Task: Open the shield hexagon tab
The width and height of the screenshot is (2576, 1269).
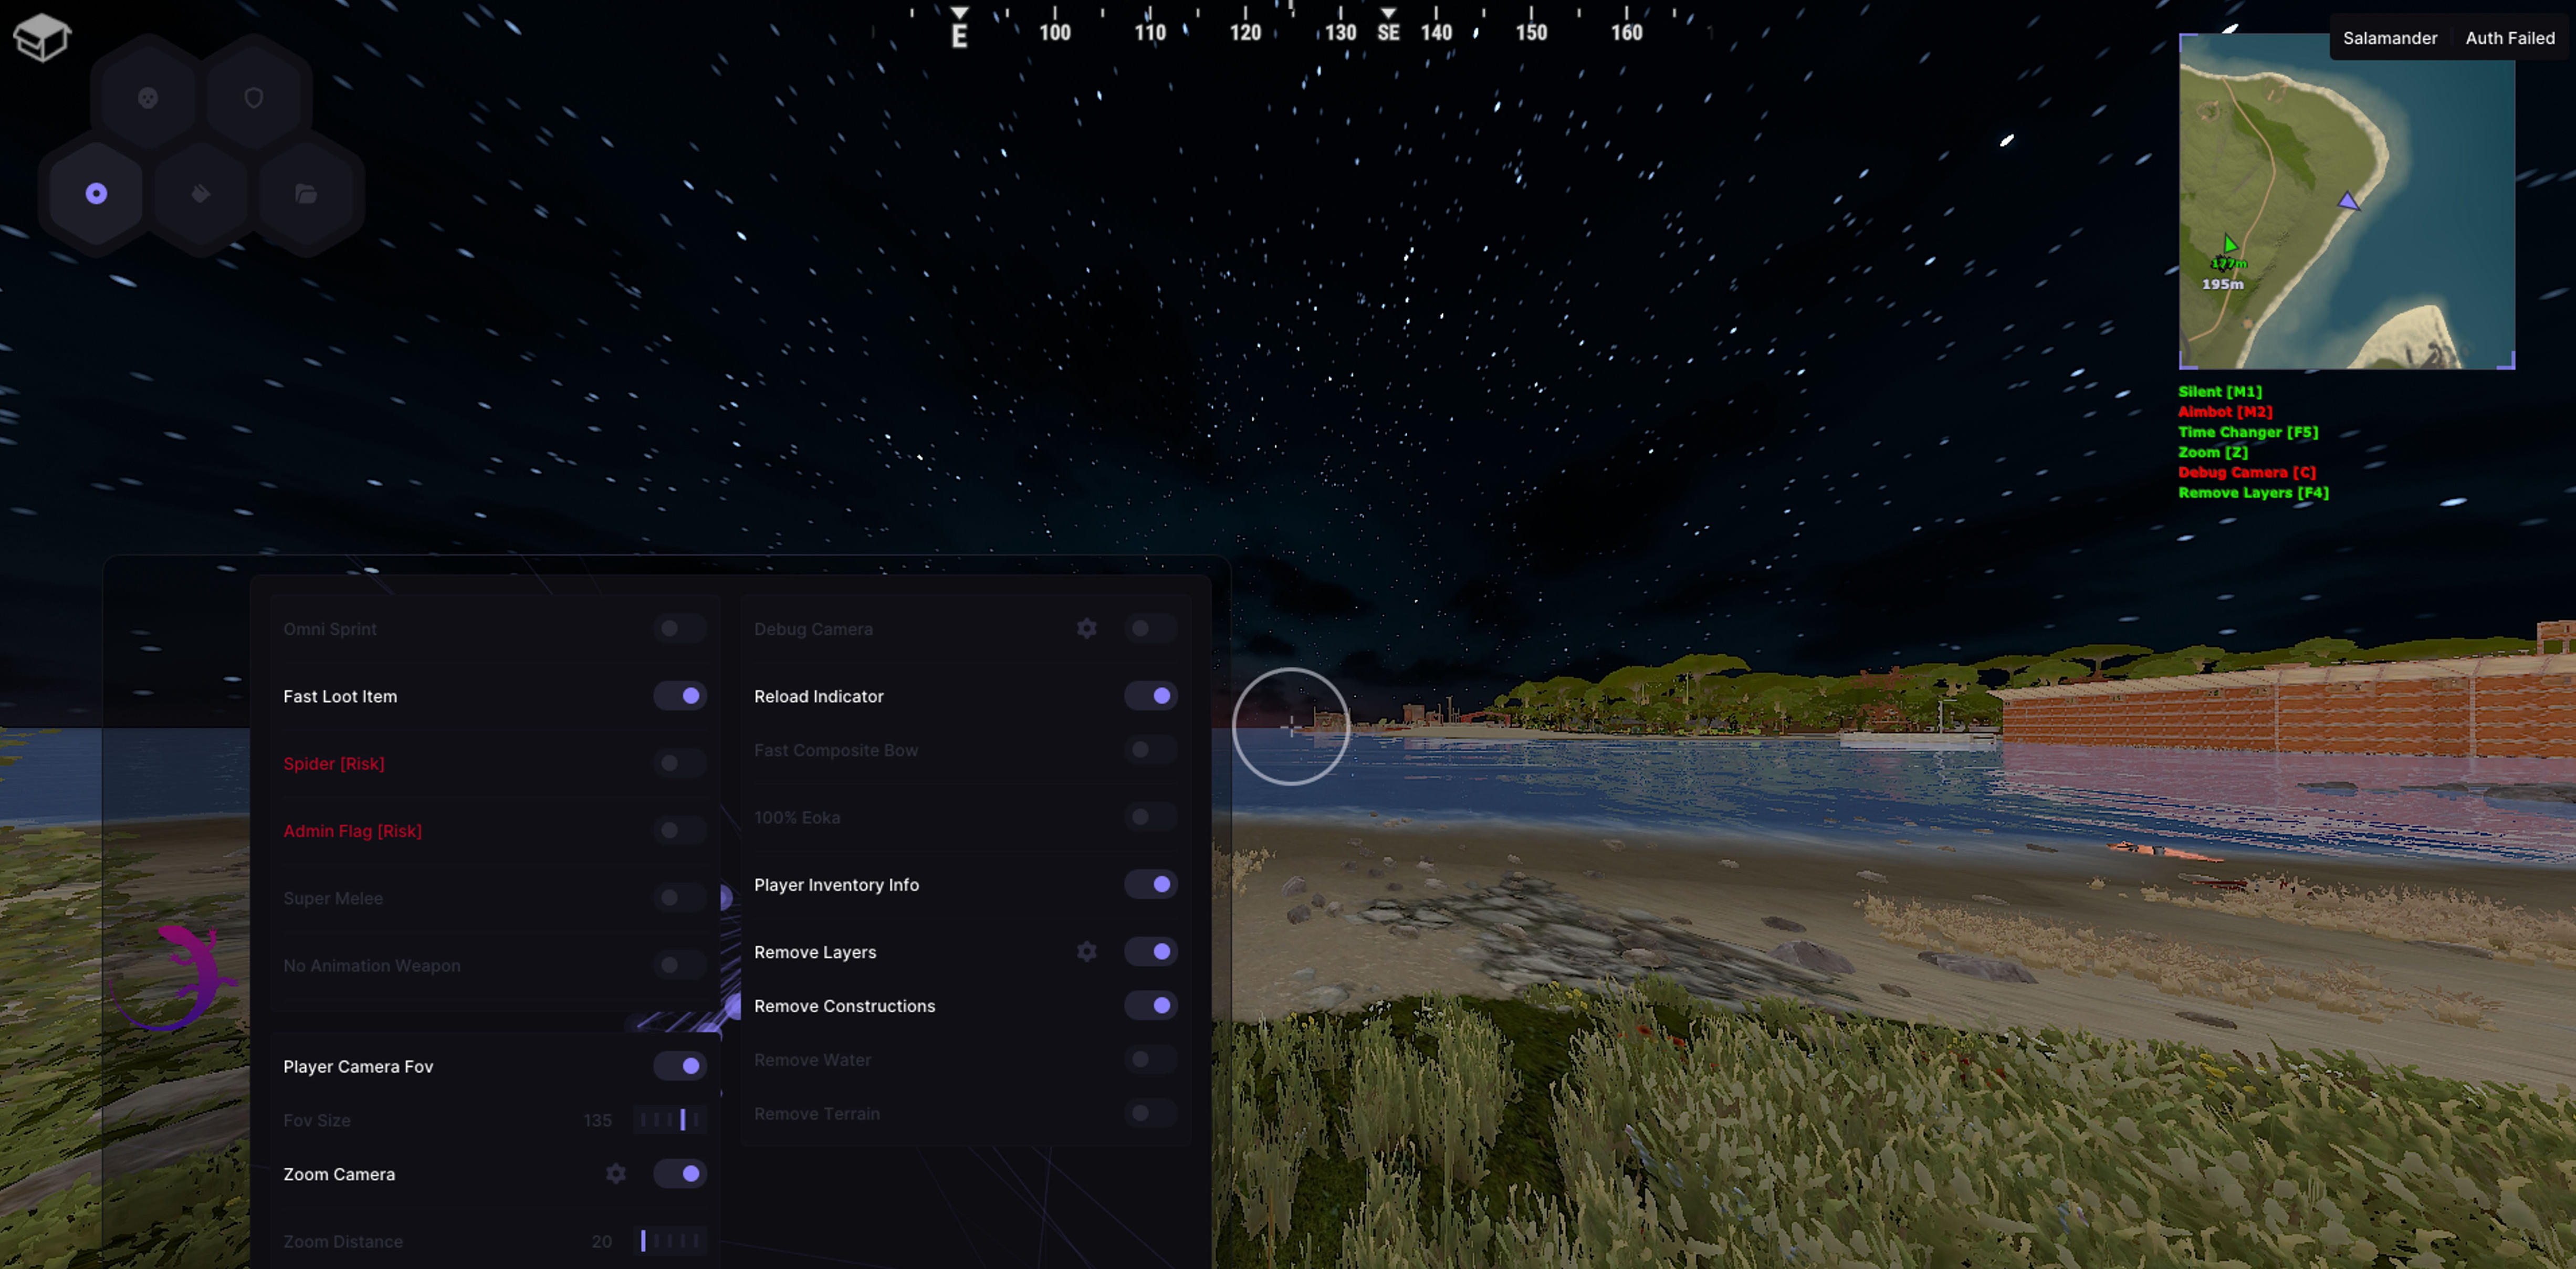Action: click(x=253, y=97)
